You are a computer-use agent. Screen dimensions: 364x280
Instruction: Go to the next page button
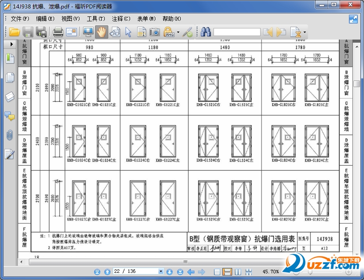pos(169,272)
